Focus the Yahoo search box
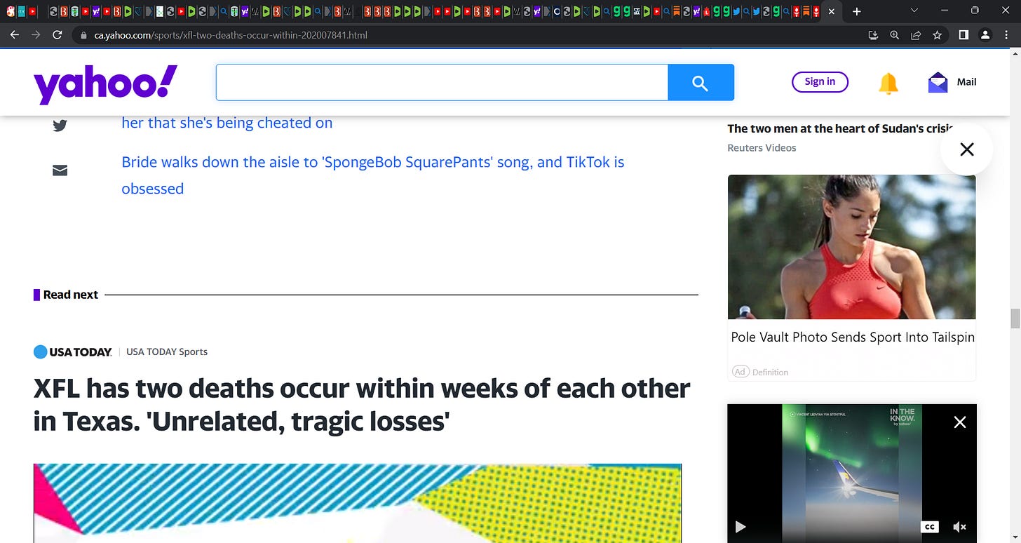The image size is (1021, 543). tap(442, 82)
